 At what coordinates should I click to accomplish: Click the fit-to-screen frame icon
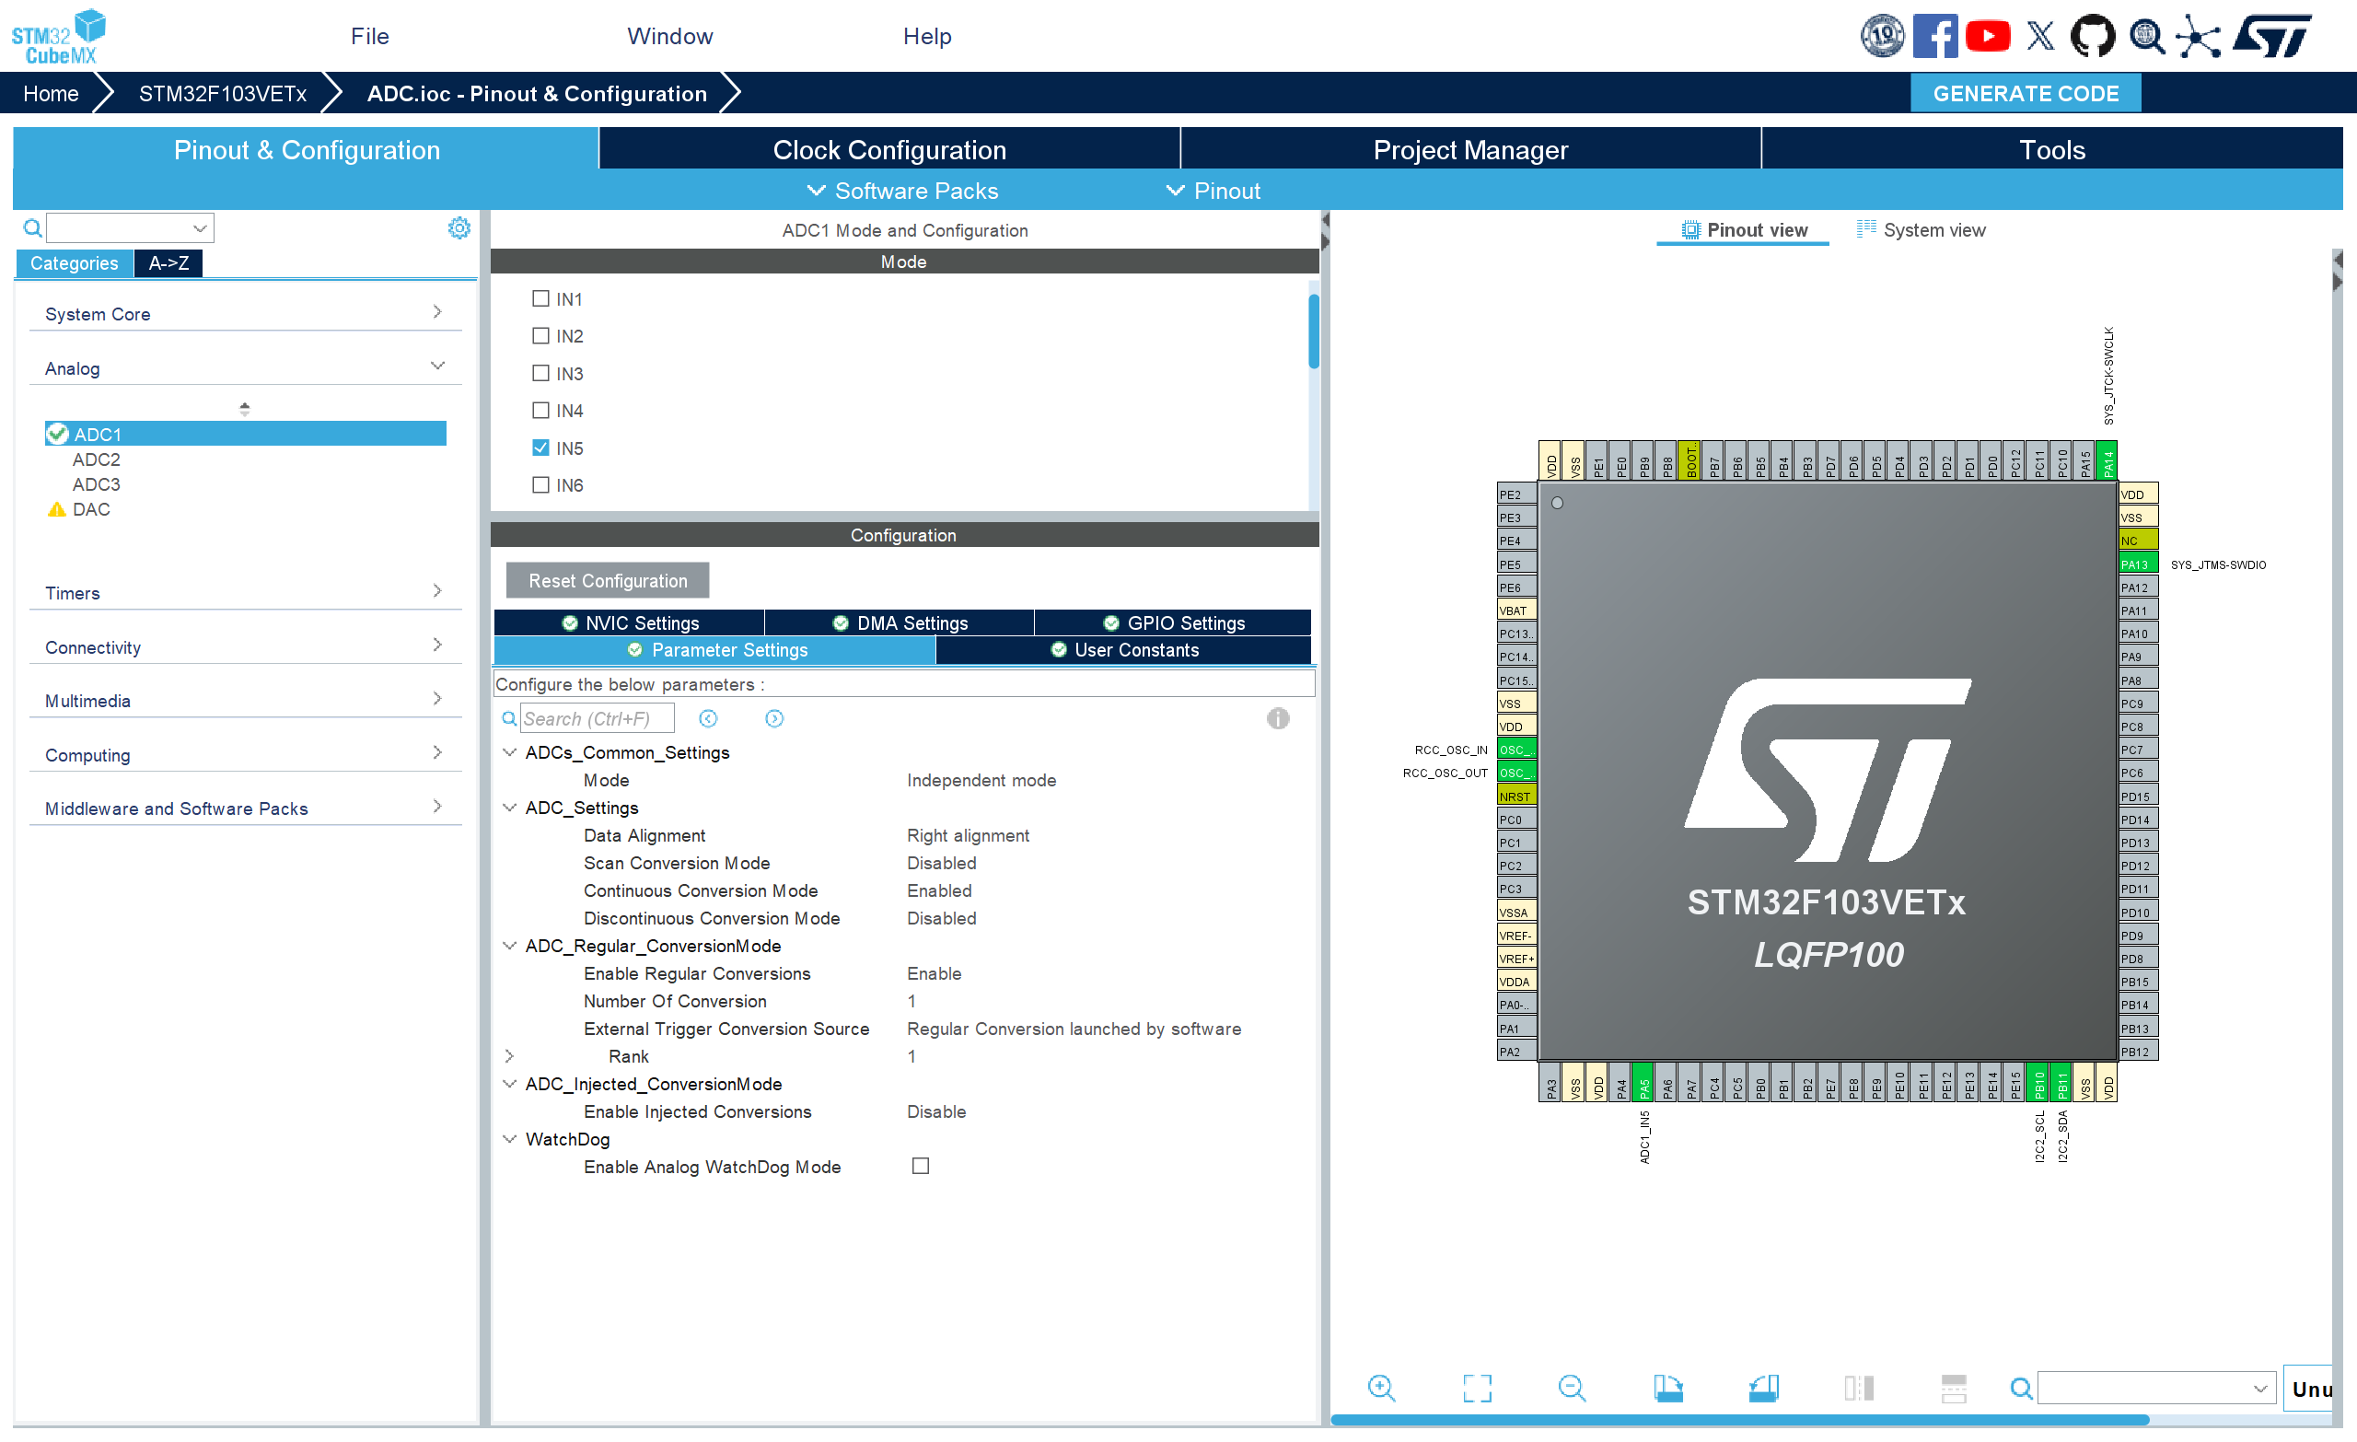click(x=1476, y=1387)
